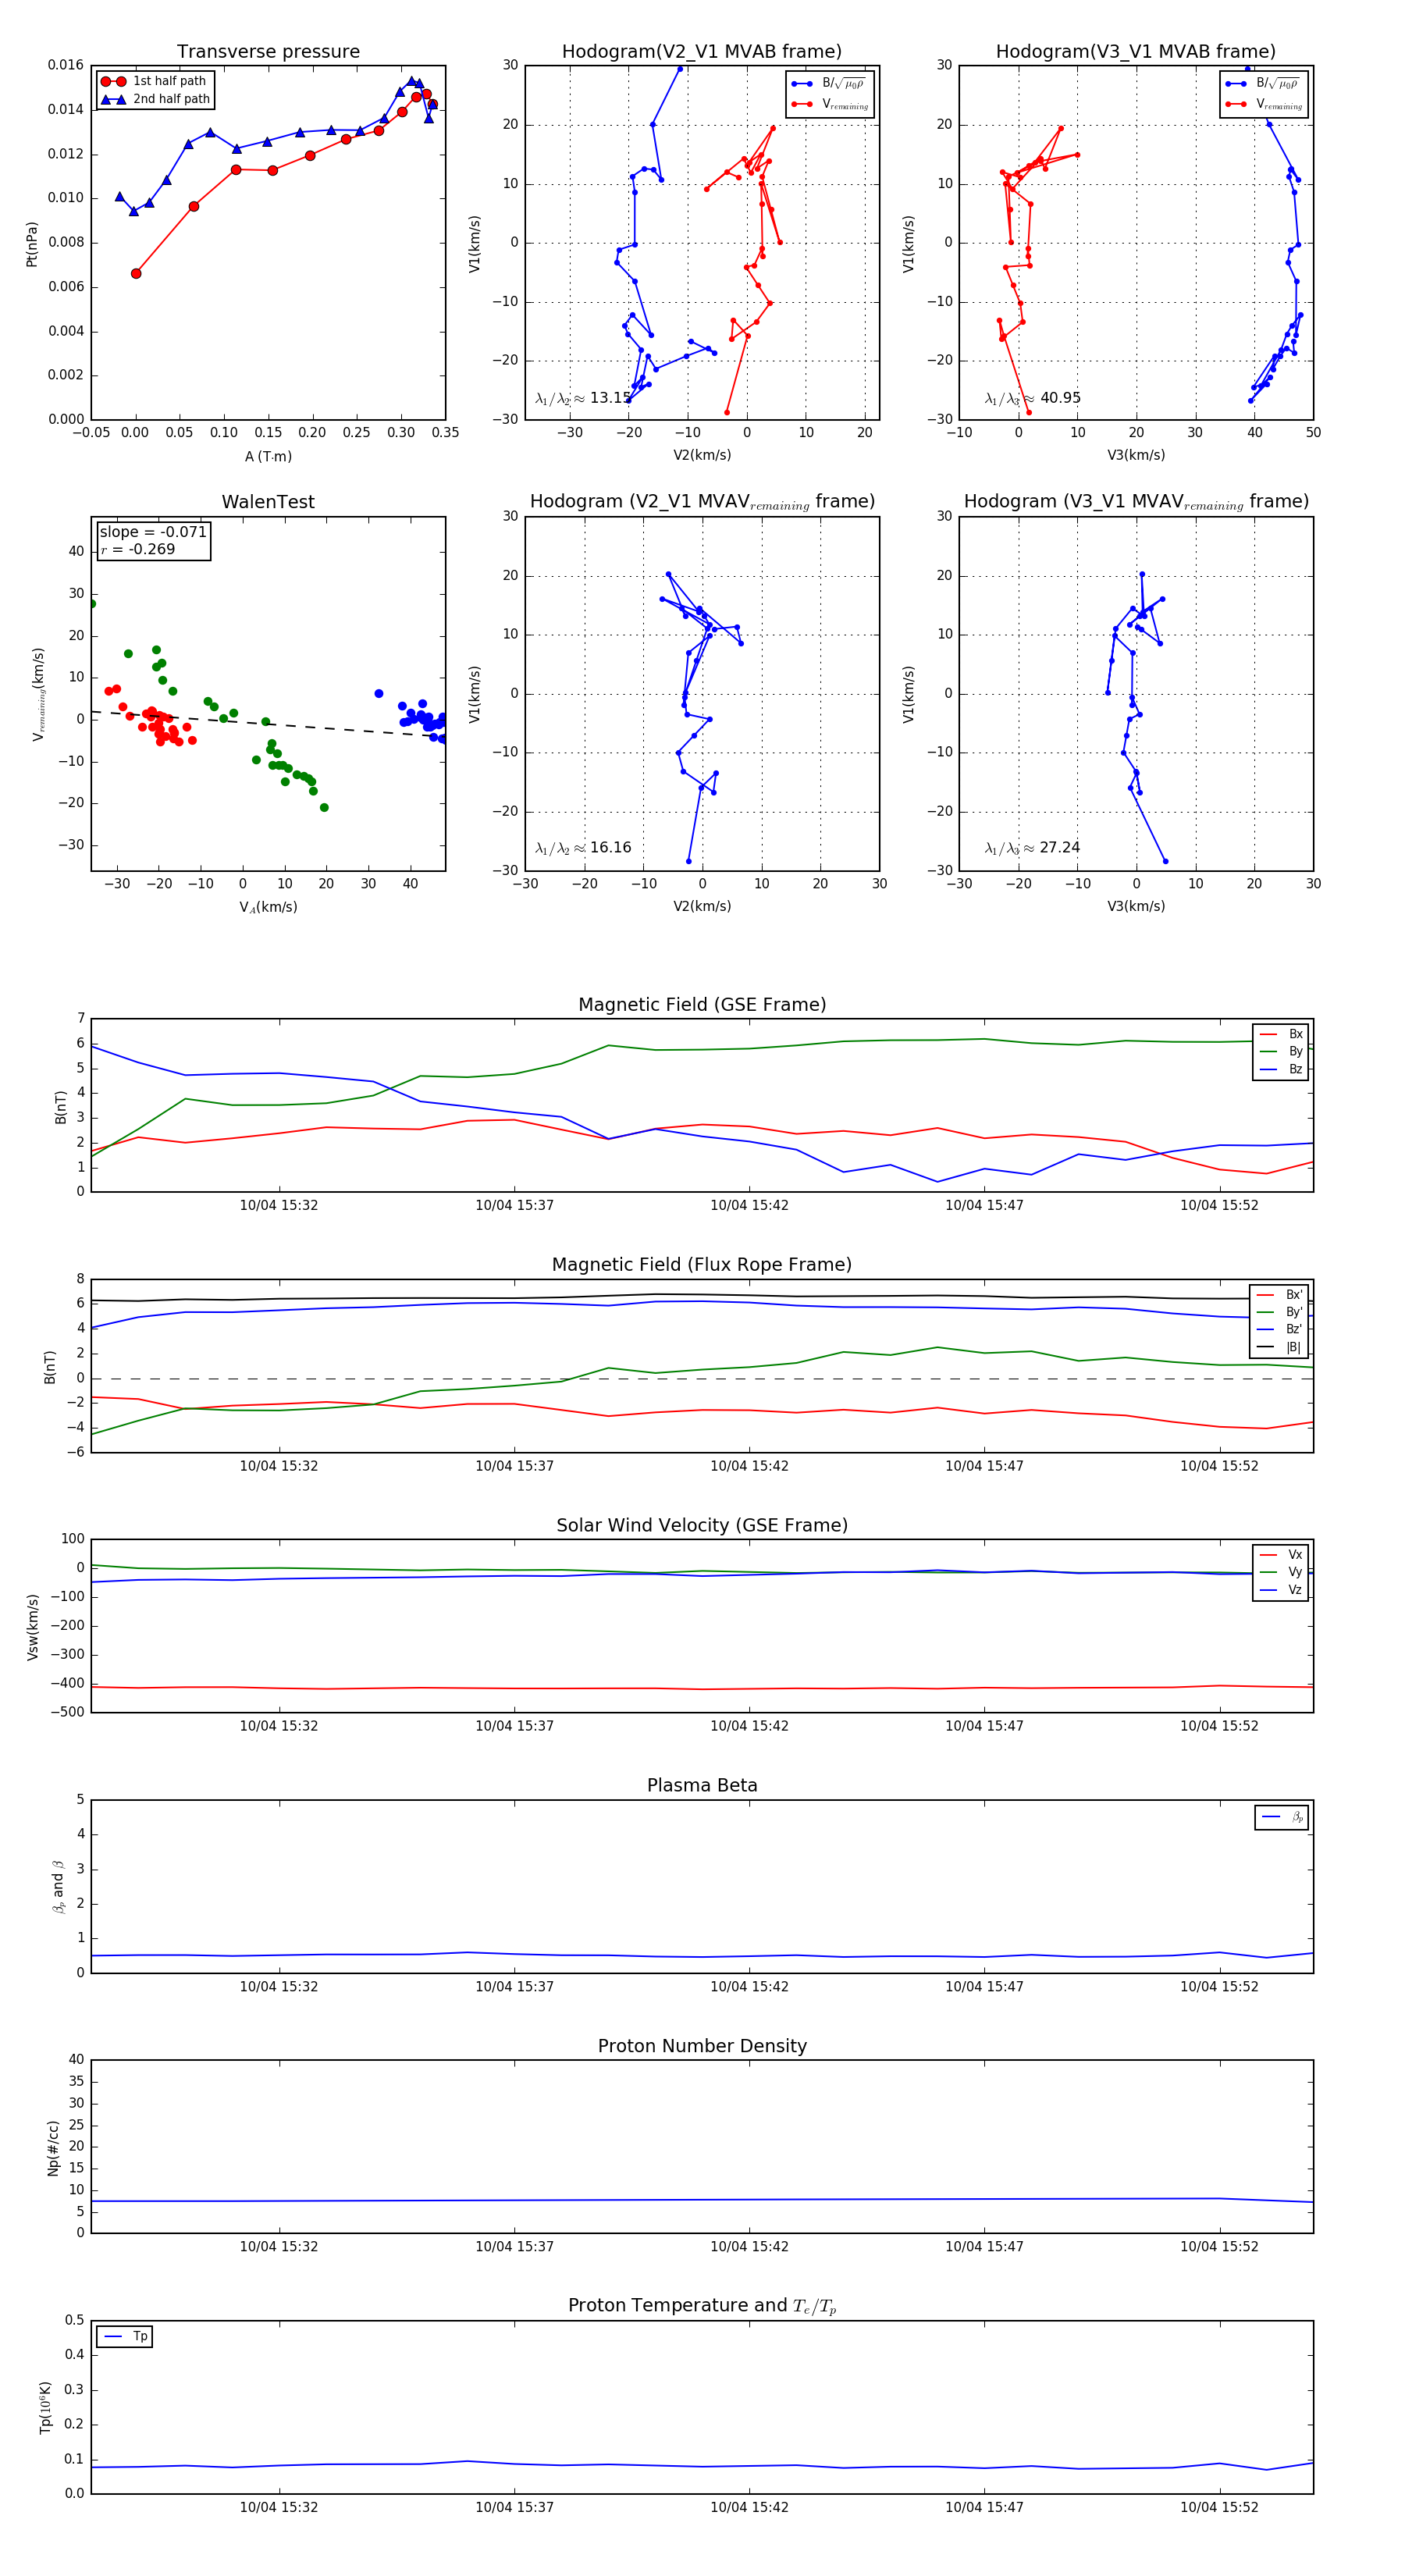Click the 'By' legend entry in GSE magnetic plot
The width and height of the screenshot is (1405, 2576).
[1281, 1052]
